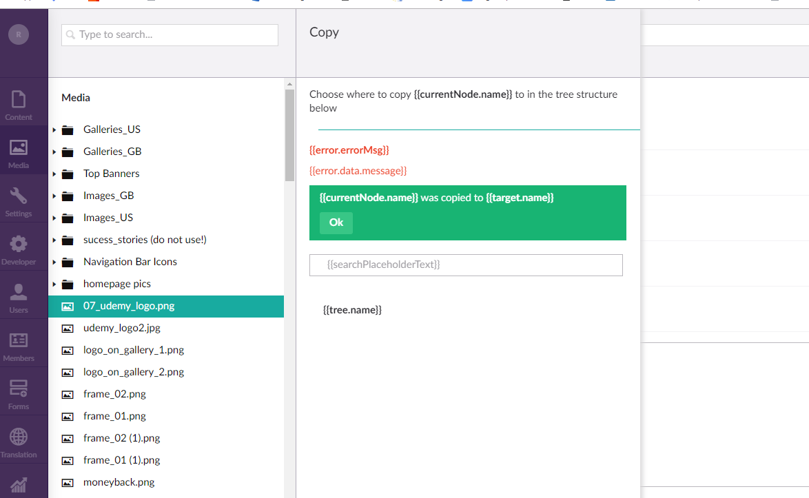Select logo_on_gallery_2.png file
809x498 pixels.
(x=134, y=372)
